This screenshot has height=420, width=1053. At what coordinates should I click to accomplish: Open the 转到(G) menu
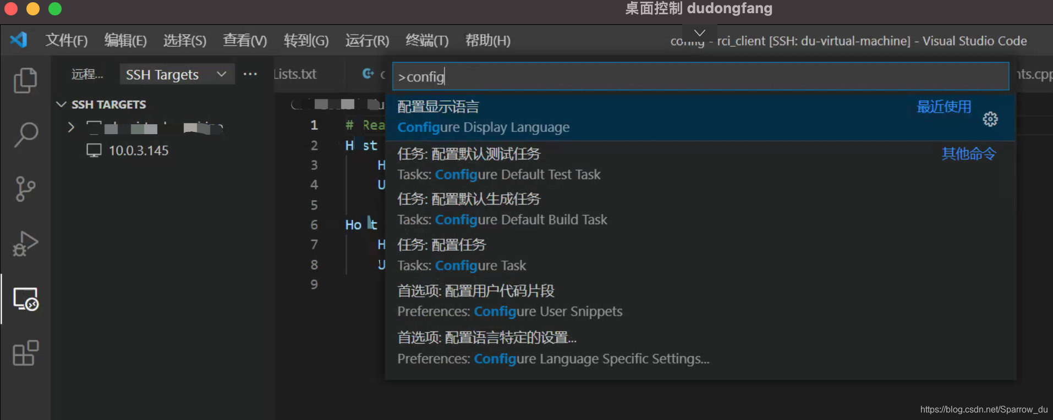click(306, 41)
